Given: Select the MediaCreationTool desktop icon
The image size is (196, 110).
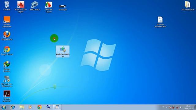Looking at the screenshot, I should (x=62, y=52).
